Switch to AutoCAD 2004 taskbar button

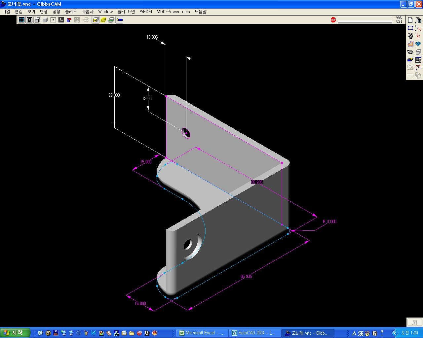pyautogui.click(x=254, y=333)
